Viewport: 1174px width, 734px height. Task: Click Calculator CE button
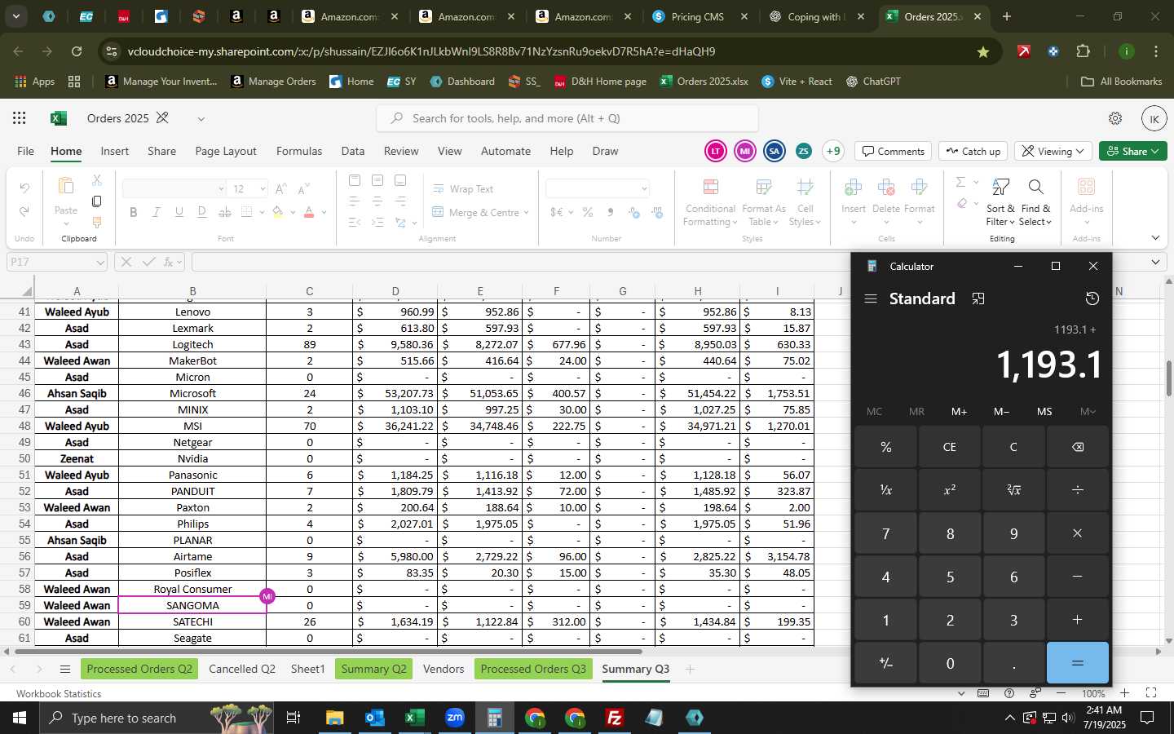pos(949,447)
